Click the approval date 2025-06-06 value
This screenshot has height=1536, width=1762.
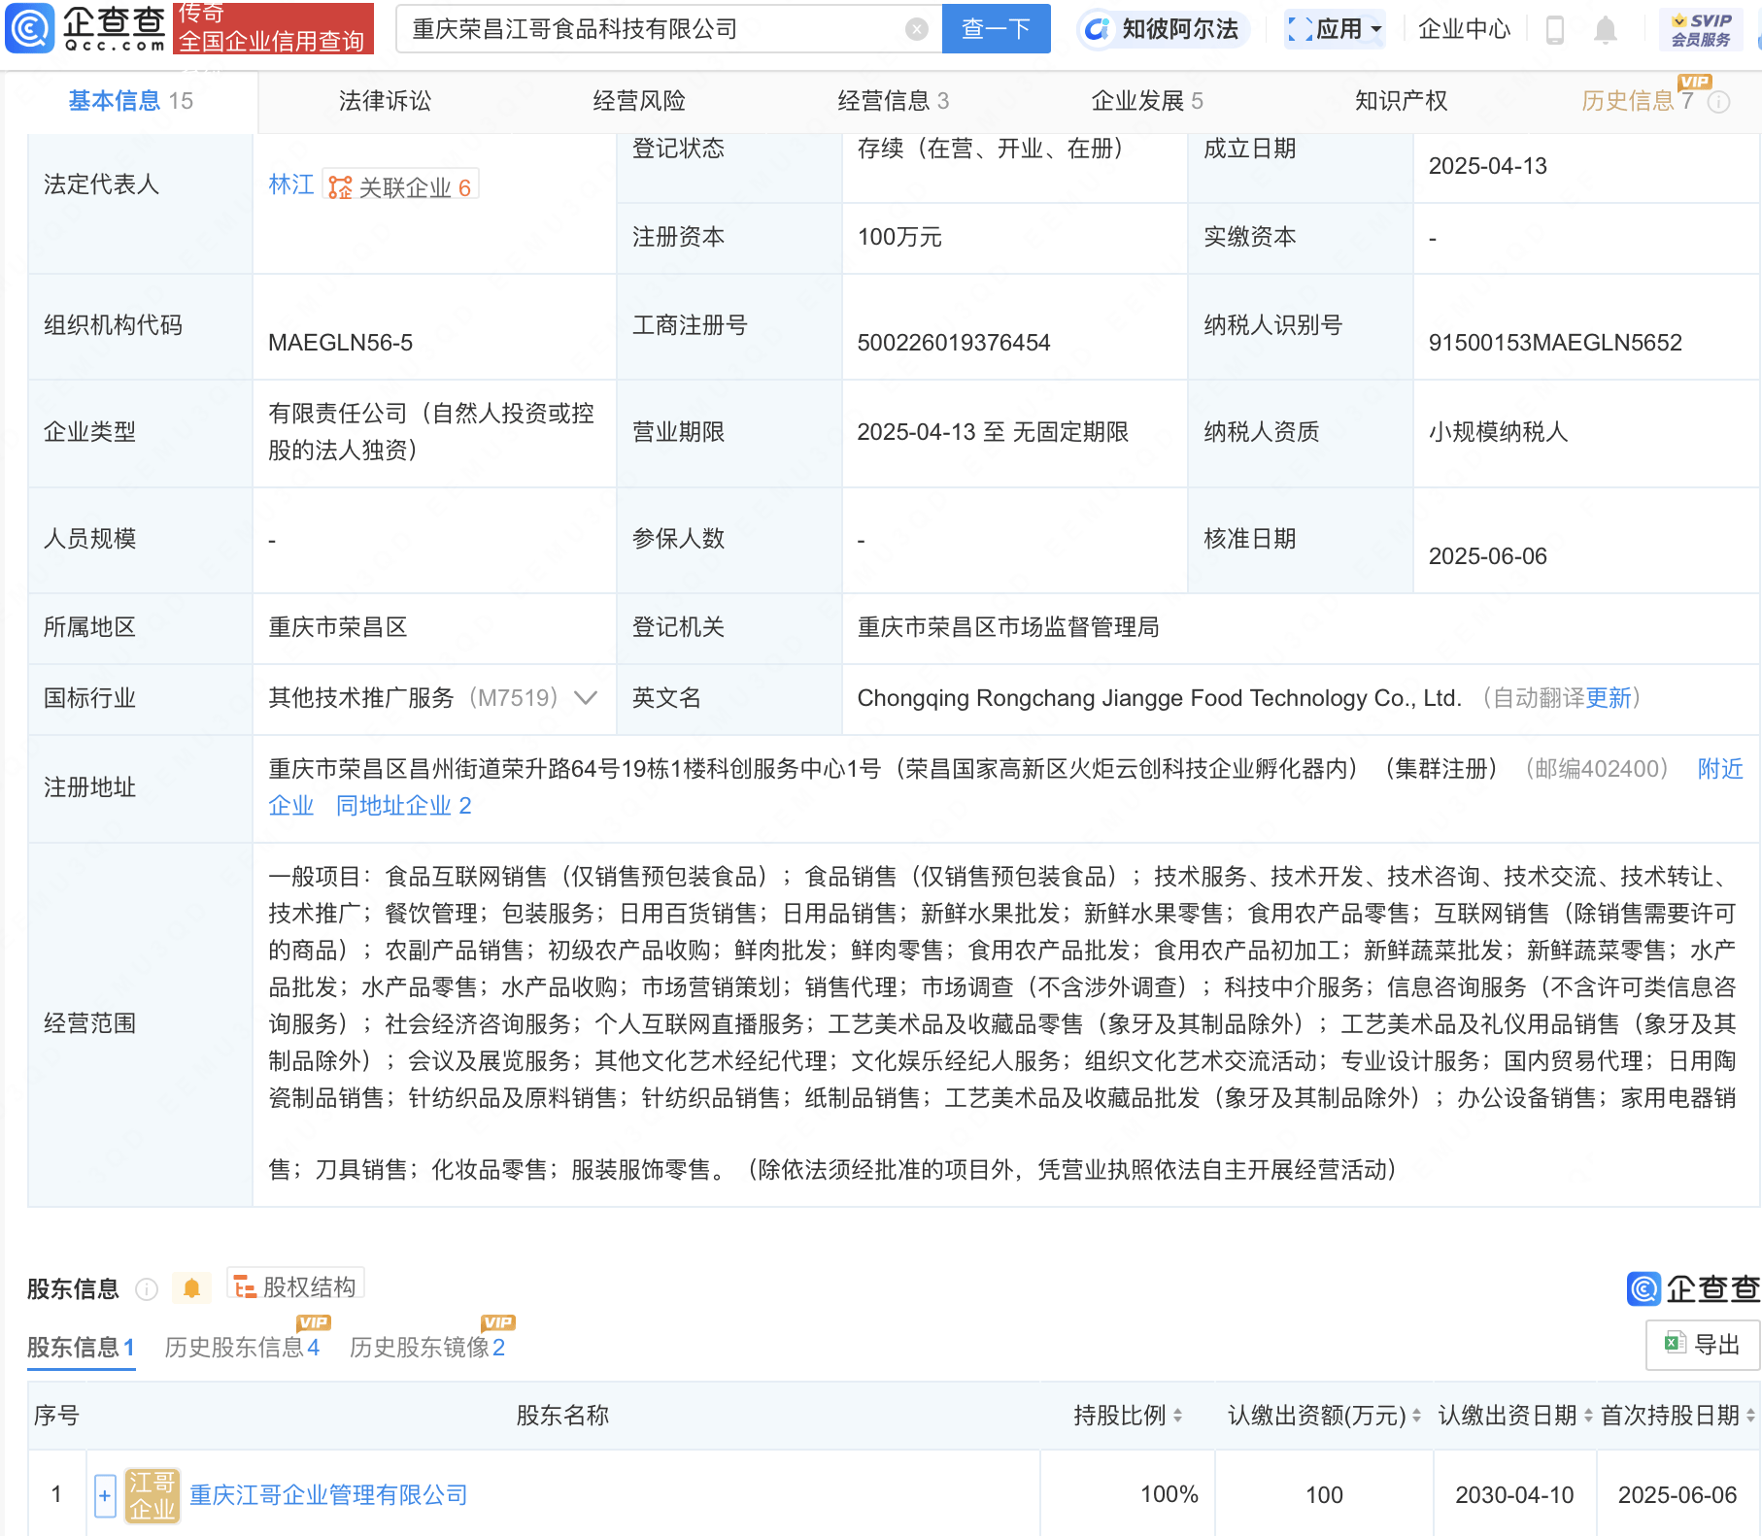(1487, 556)
